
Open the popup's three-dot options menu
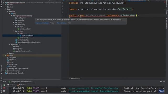point(125,20)
